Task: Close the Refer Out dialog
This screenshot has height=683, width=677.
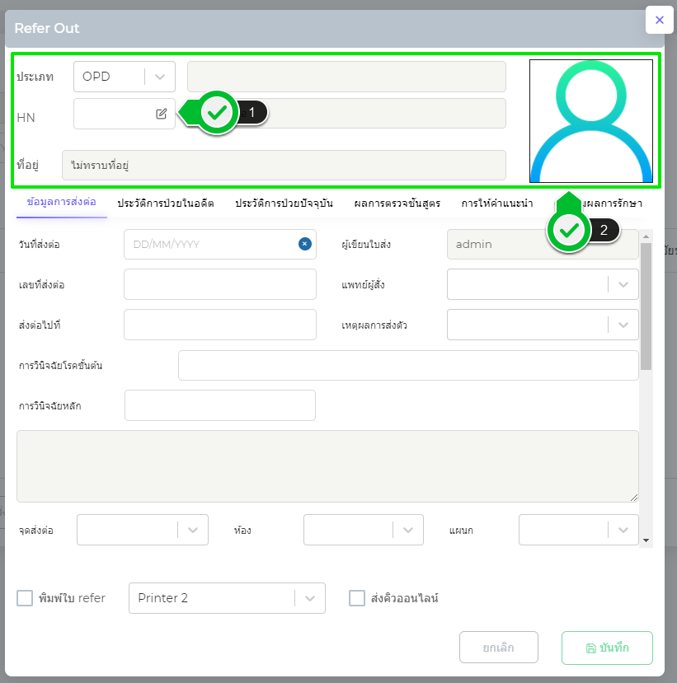Action: (659, 21)
